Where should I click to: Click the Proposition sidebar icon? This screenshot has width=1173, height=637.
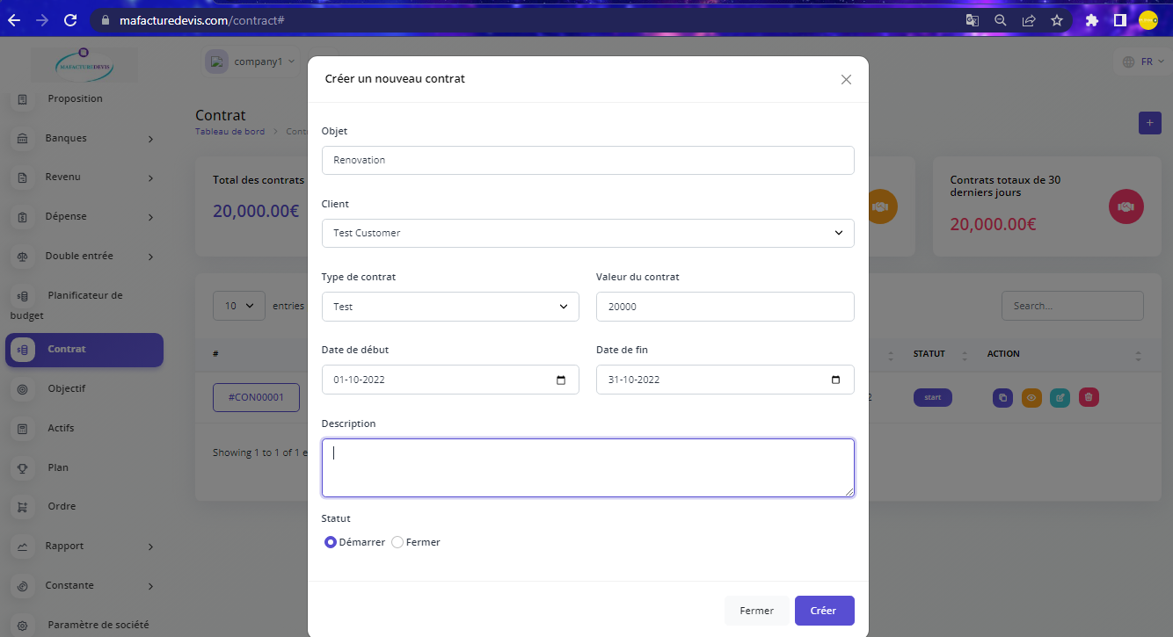click(x=23, y=99)
